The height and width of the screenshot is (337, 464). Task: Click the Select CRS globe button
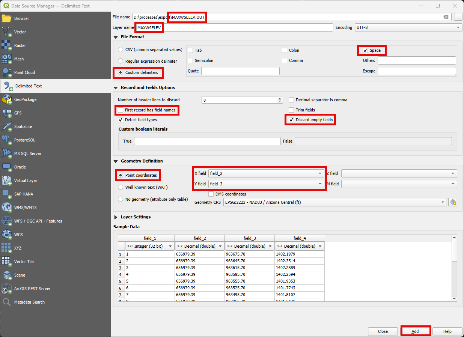point(453,202)
